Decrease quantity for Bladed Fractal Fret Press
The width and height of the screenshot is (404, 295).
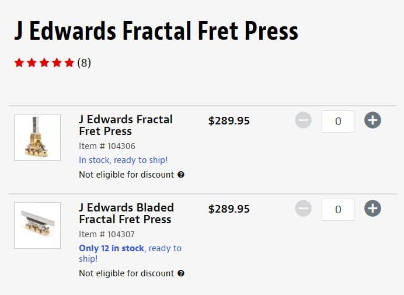pyautogui.click(x=303, y=209)
